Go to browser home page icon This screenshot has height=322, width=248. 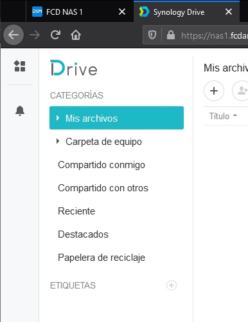(76, 35)
